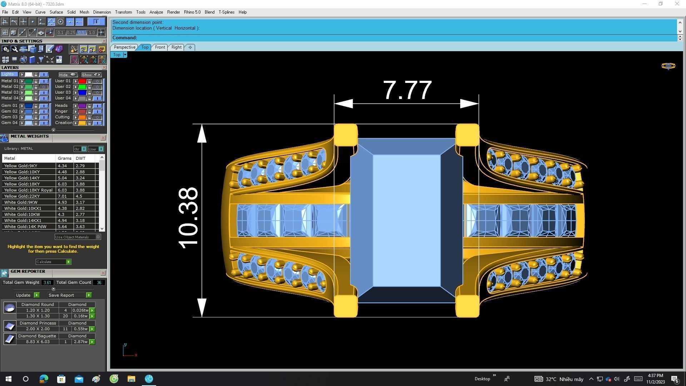Select the center circle osnap icon
686x386 pixels.
pos(61,22)
